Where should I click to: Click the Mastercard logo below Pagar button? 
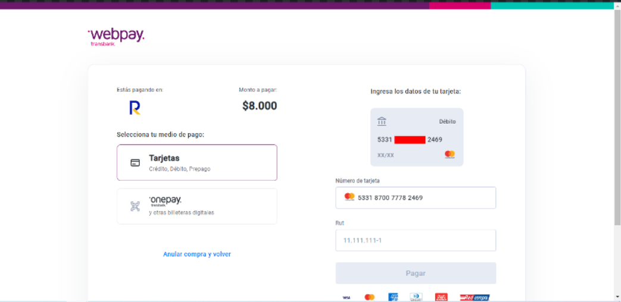point(369,297)
